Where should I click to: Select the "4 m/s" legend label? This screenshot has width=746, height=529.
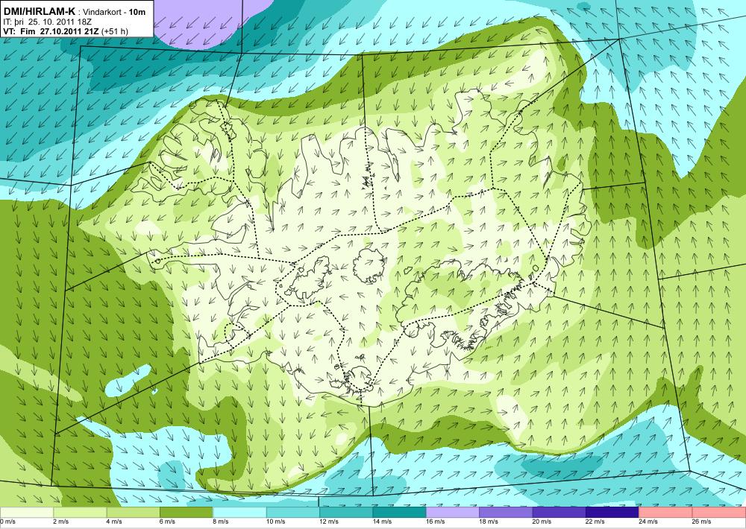pos(114,522)
